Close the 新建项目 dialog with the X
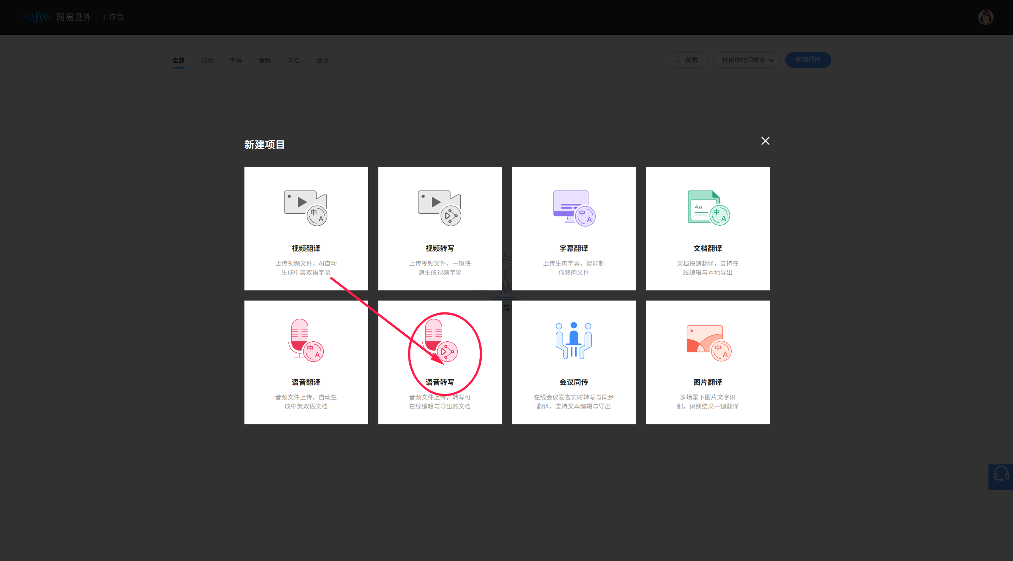This screenshot has width=1013, height=561. 765,141
